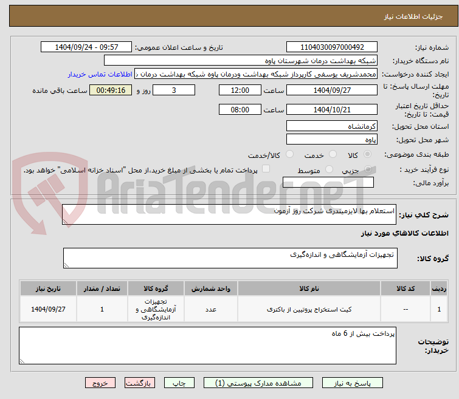Click the چاپ print button
Viewport: 459px width, 399px height.
click(179, 383)
